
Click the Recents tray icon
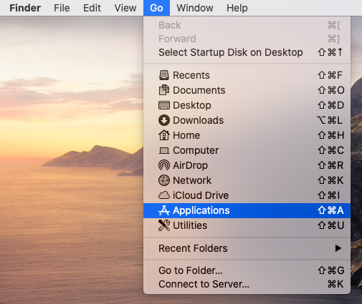tap(164, 75)
